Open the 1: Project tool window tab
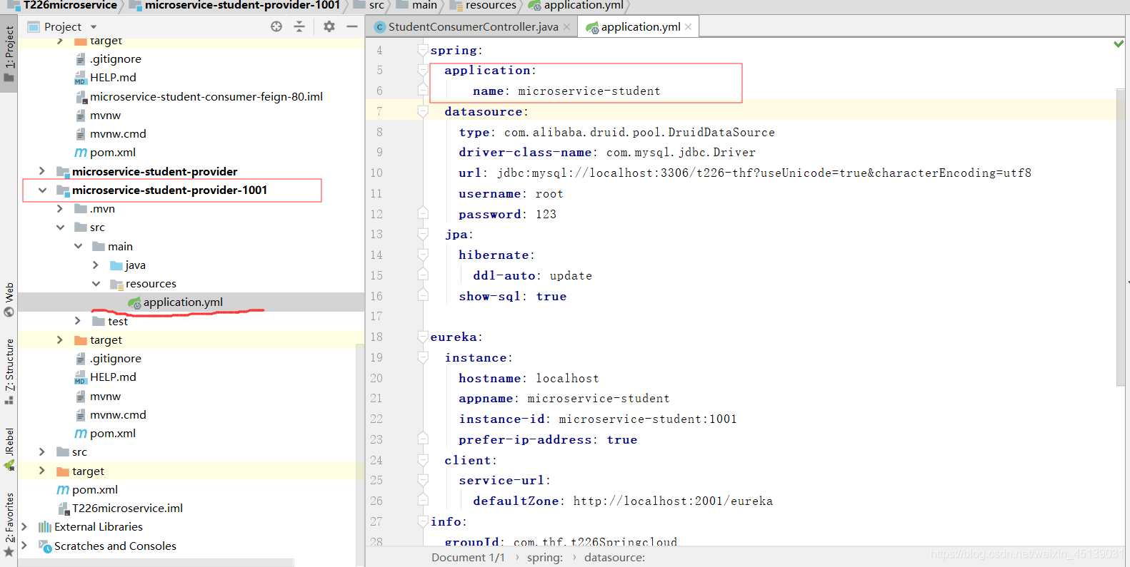 coord(9,53)
